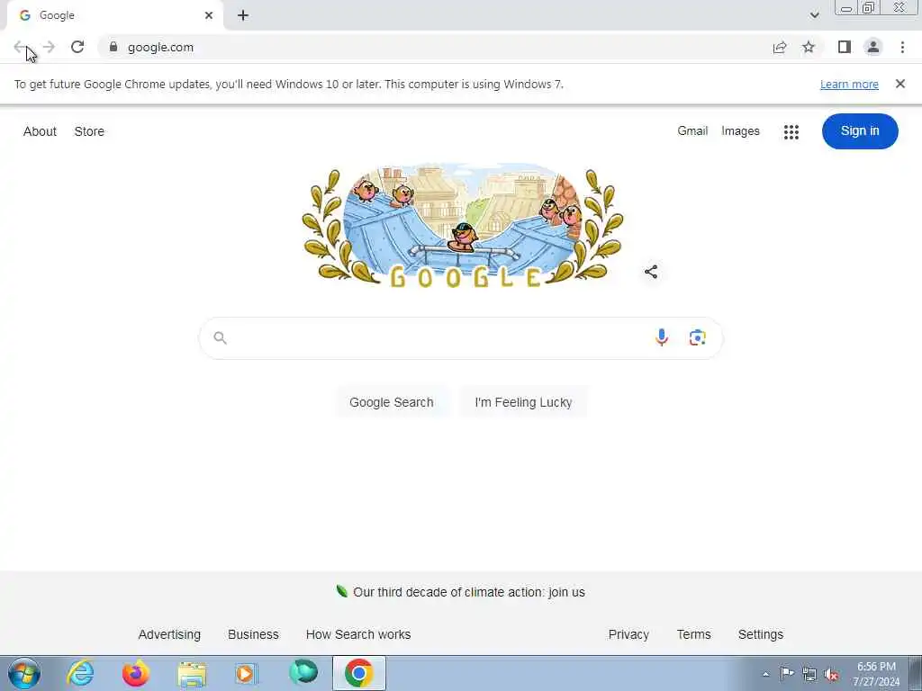Show hidden system tray icons
The width and height of the screenshot is (922, 691).
(765, 674)
